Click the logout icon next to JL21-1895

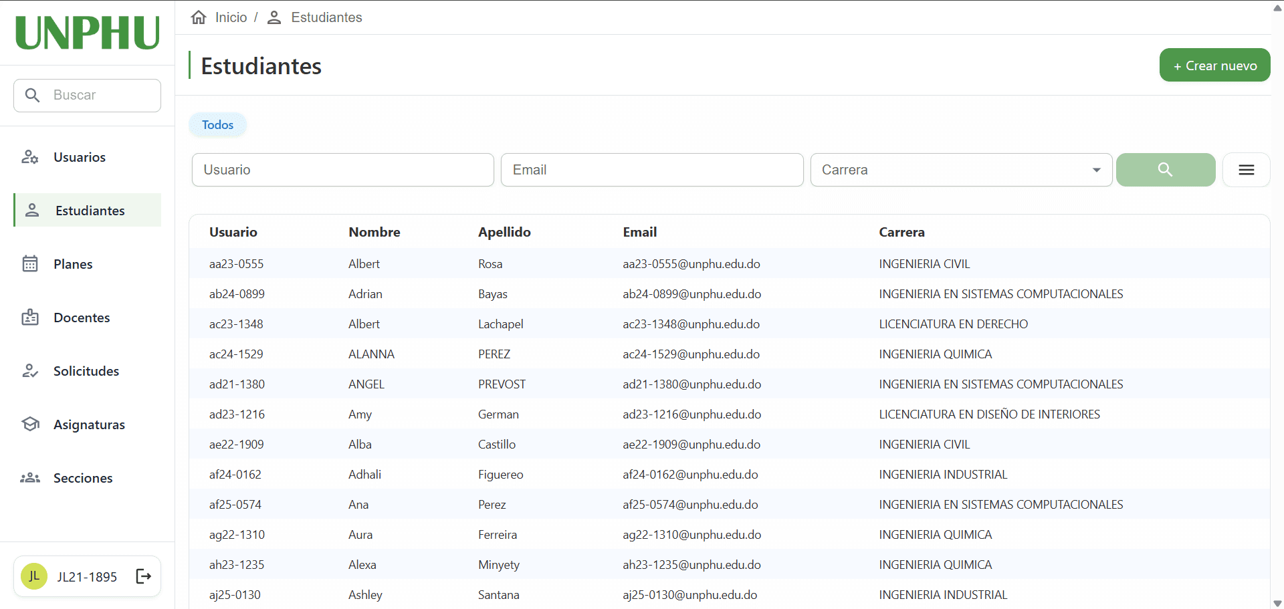tap(144, 576)
